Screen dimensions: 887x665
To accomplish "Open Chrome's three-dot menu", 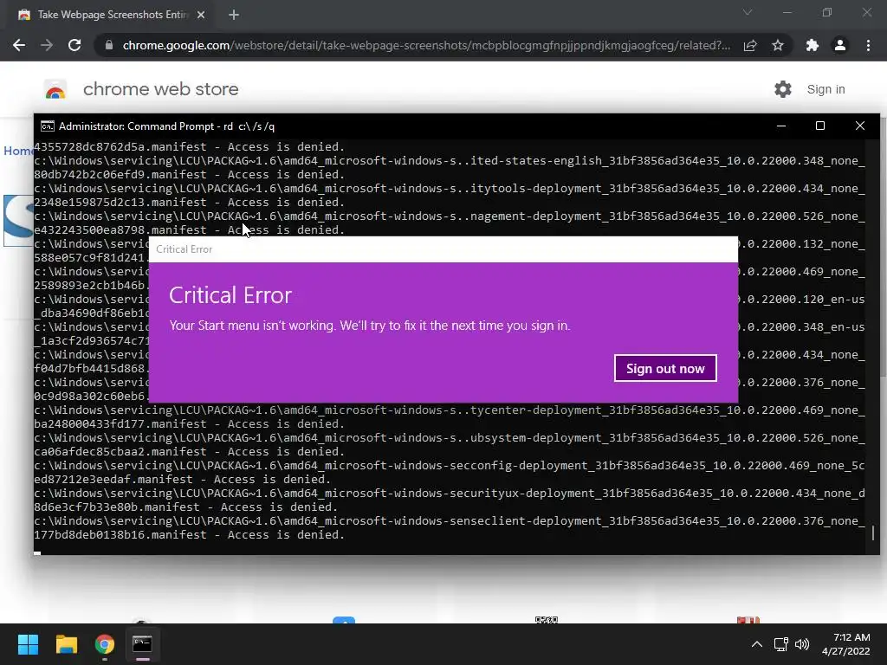I will click(868, 45).
